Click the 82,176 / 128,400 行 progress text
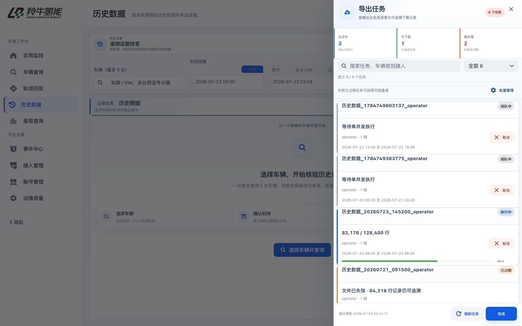This screenshot has width=522, height=326. pos(365,233)
